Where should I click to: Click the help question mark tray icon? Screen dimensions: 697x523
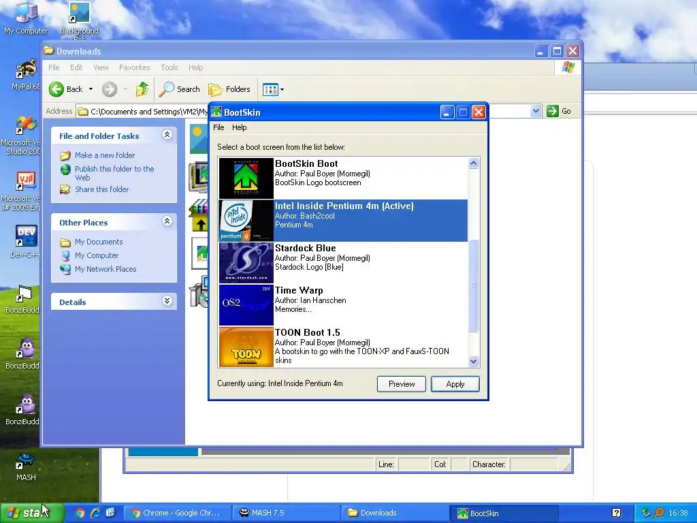point(616,513)
